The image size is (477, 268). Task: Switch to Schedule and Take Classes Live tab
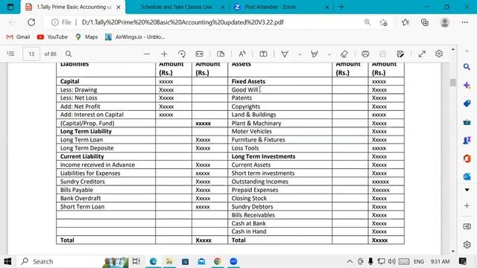(x=177, y=7)
